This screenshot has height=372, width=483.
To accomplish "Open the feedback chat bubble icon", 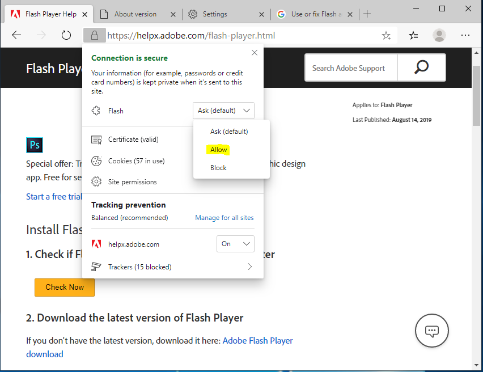I will click(431, 331).
